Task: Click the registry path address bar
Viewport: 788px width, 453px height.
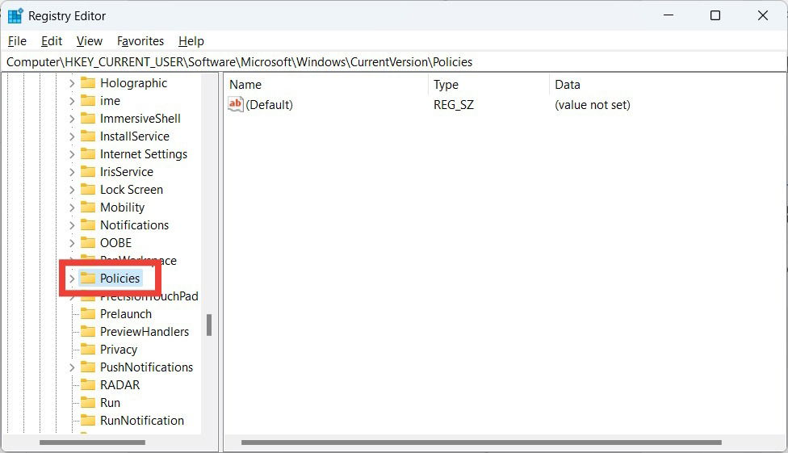Action: [x=394, y=62]
